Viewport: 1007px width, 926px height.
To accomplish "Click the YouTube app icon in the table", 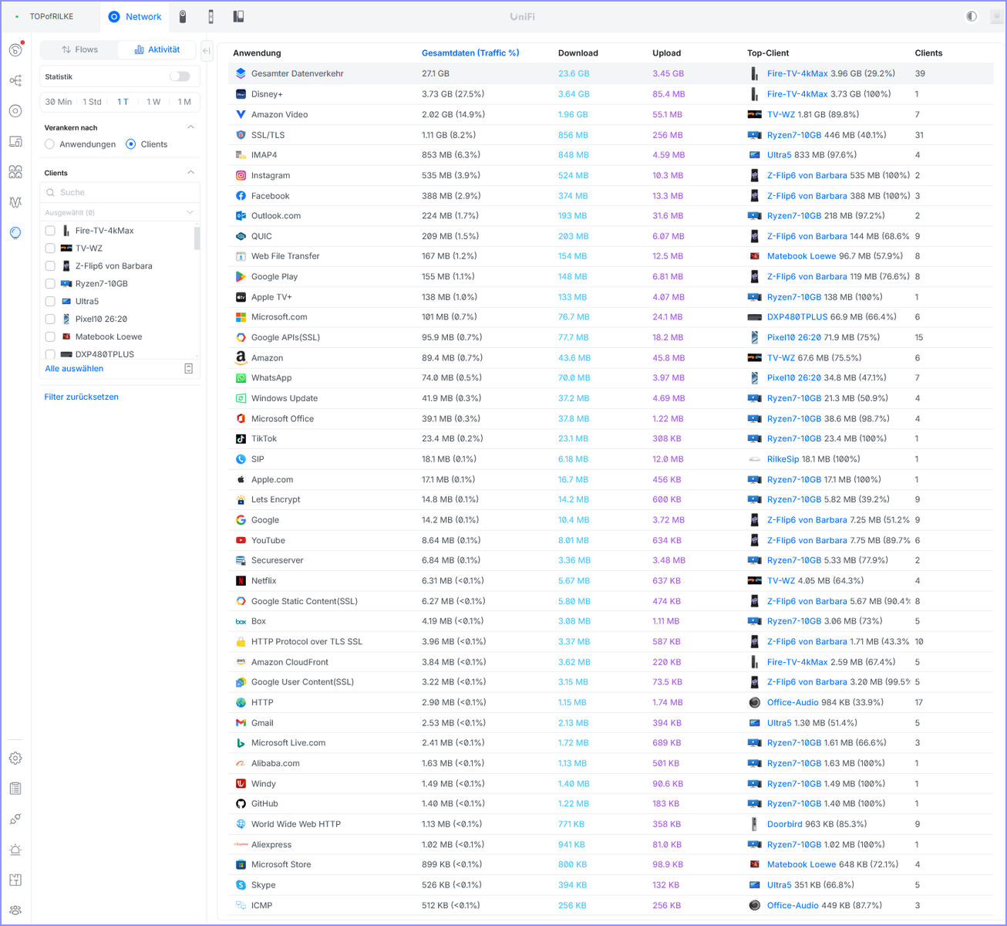I will (x=241, y=540).
